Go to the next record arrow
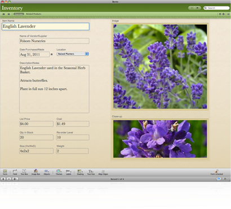The height and width of the screenshot is (209, 231). (198, 8)
